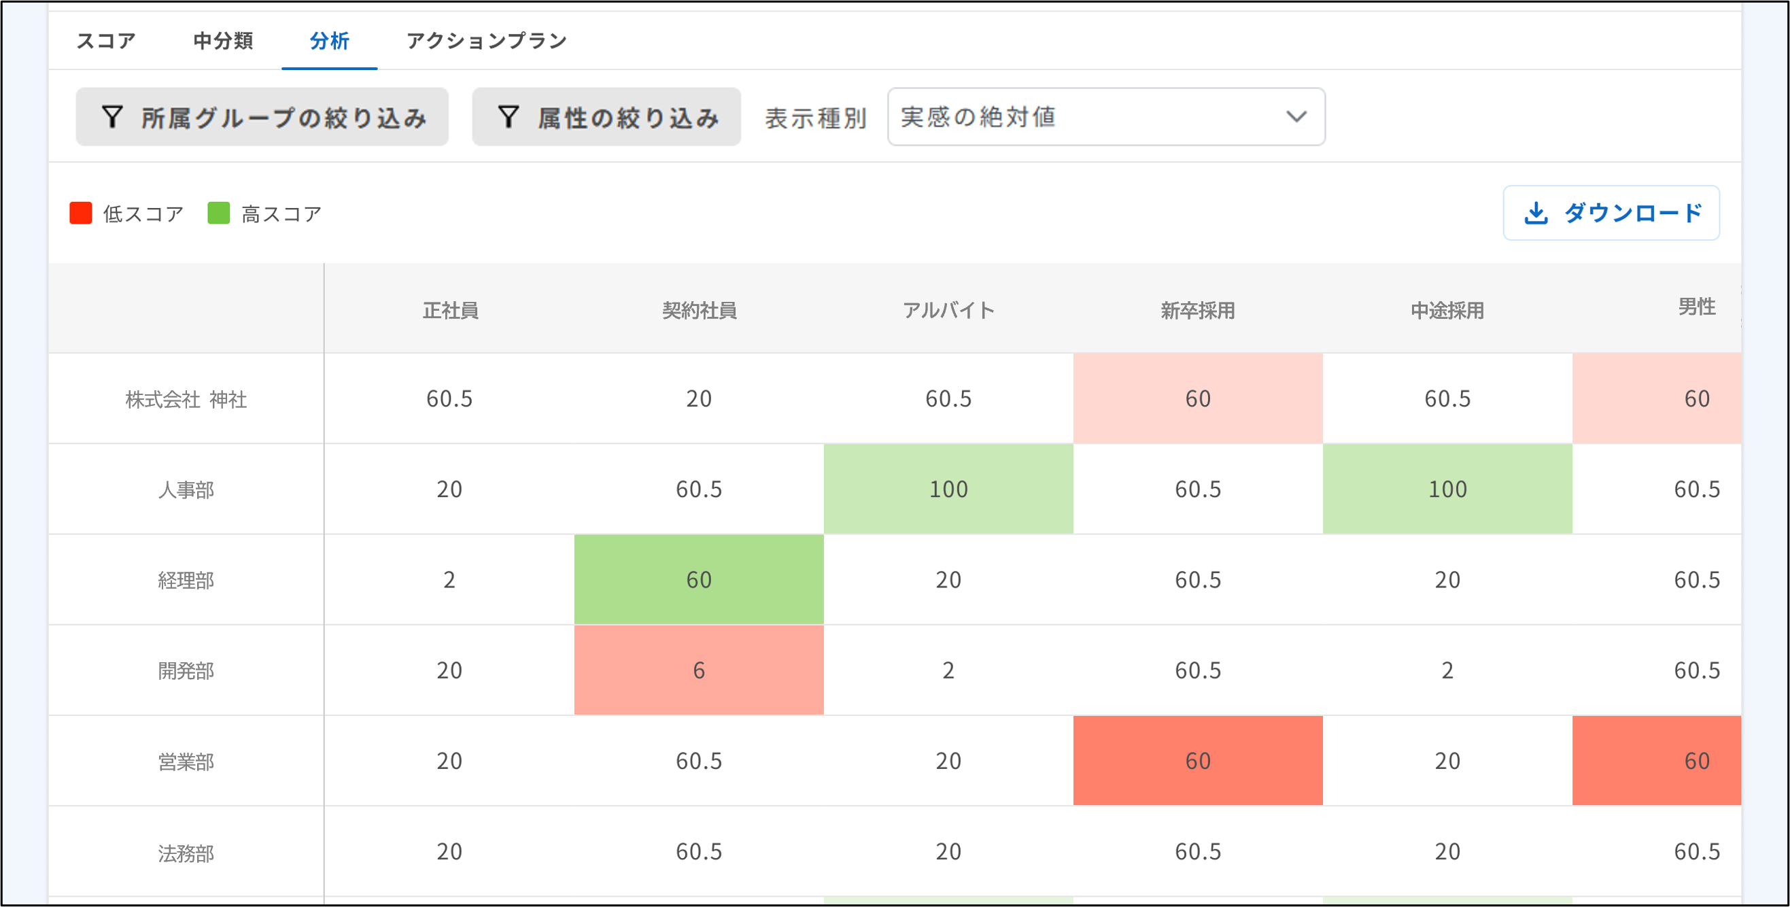
Task: Click the 正社員 column header
Action: click(x=449, y=310)
